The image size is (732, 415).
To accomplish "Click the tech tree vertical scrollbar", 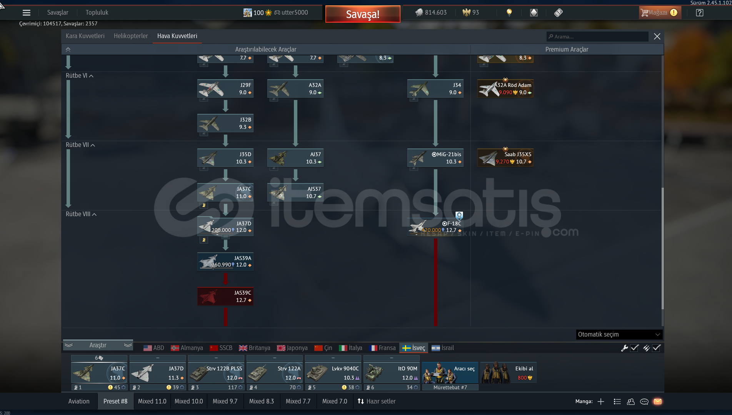I will [662, 248].
